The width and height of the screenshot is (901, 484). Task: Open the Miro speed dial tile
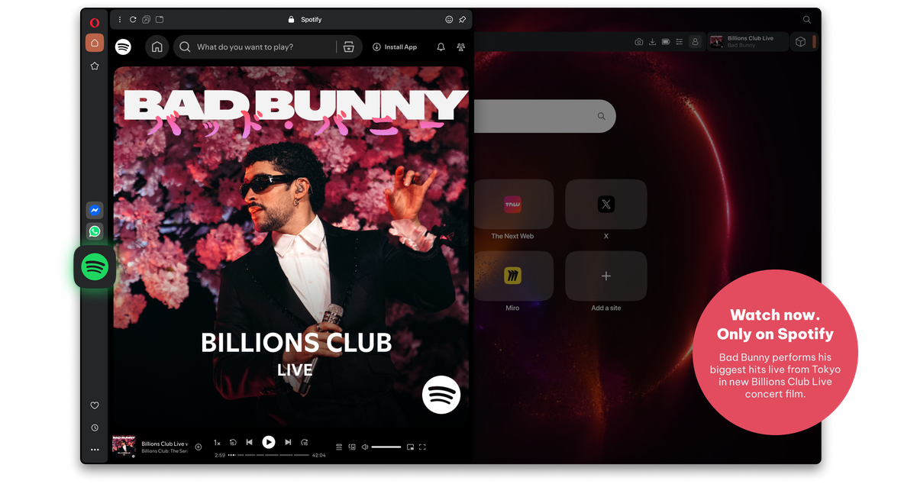pos(512,276)
